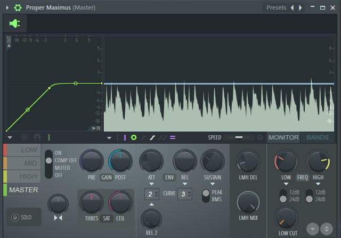The image size is (341, 238).
Task: Select the MID band tab
Action: 22,163
